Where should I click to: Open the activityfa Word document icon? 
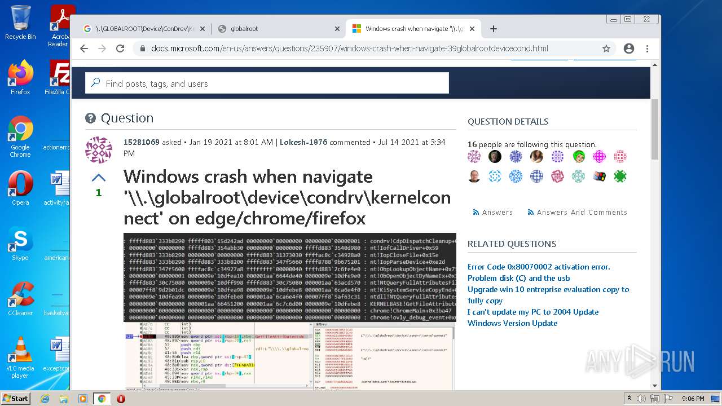click(59, 188)
